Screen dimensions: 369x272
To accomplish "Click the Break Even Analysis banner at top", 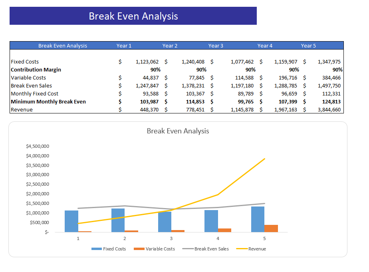I will (133, 16).
